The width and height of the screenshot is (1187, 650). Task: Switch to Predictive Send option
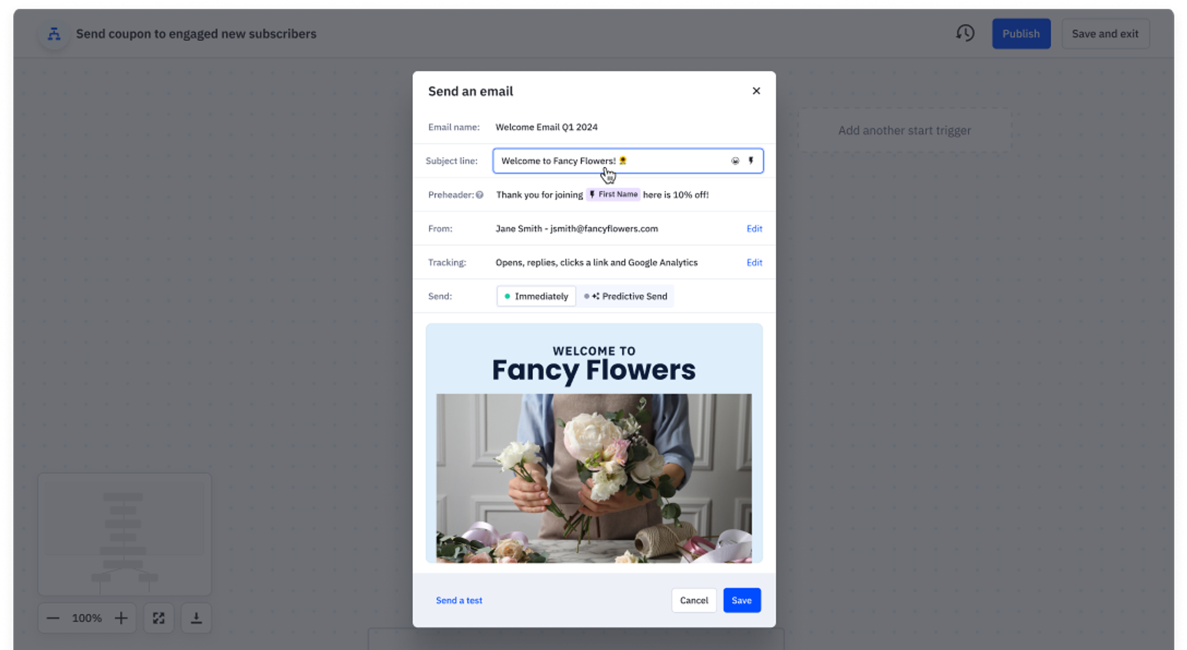(626, 297)
